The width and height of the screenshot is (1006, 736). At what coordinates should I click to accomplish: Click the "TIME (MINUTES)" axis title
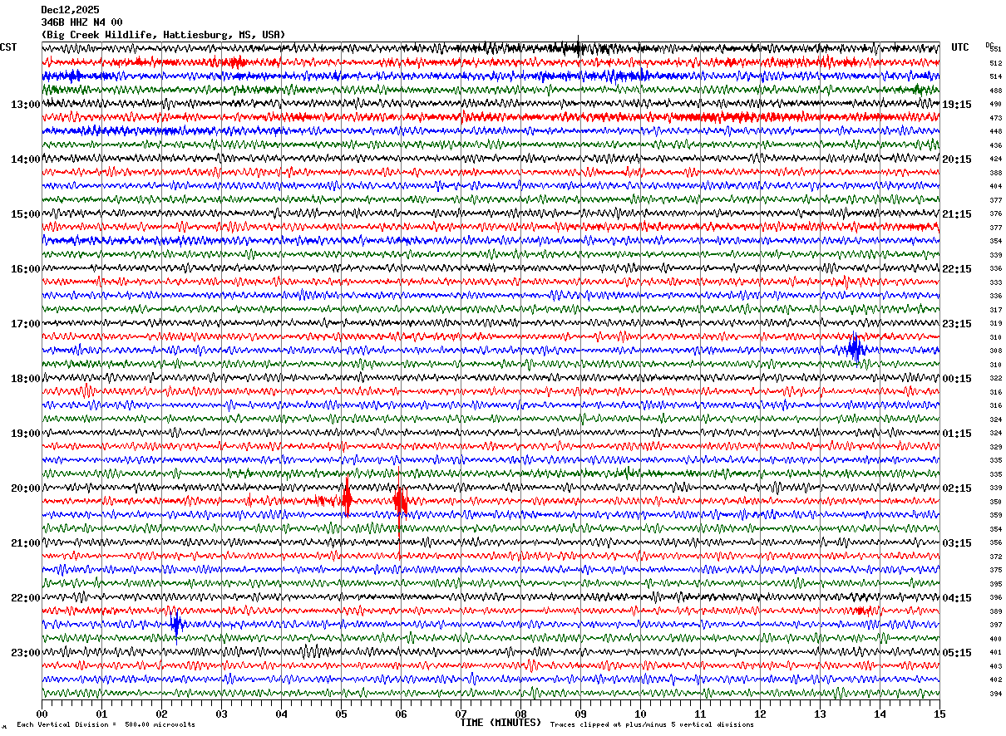click(501, 723)
